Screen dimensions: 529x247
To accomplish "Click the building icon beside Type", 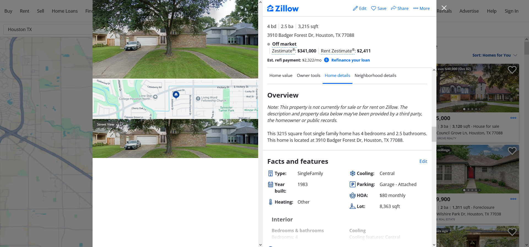I will click(270, 173).
